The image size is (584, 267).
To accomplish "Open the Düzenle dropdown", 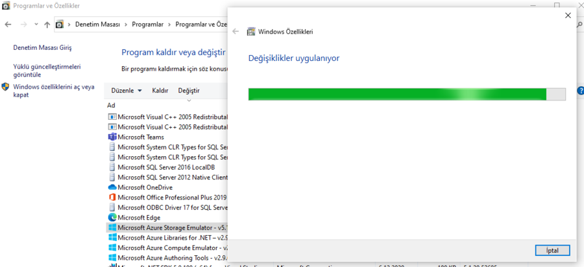I will [127, 91].
